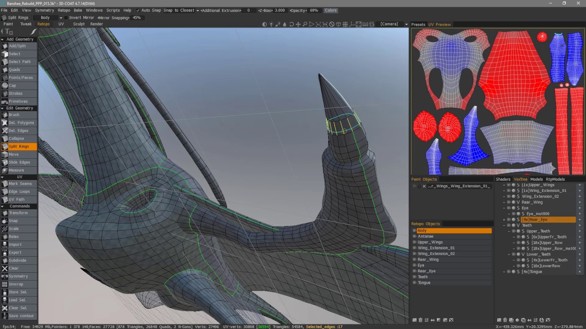Toggle the Invert Mirror checkbox

[x=65, y=18]
